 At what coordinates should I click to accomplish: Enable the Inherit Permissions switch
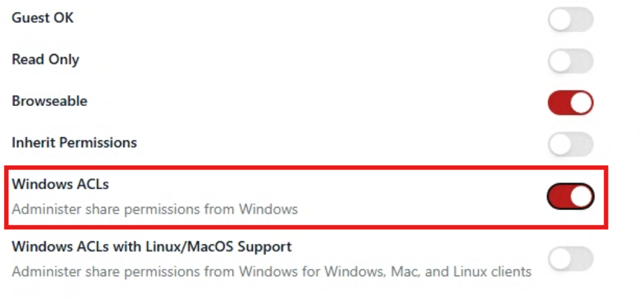click(x=570, y=144)
